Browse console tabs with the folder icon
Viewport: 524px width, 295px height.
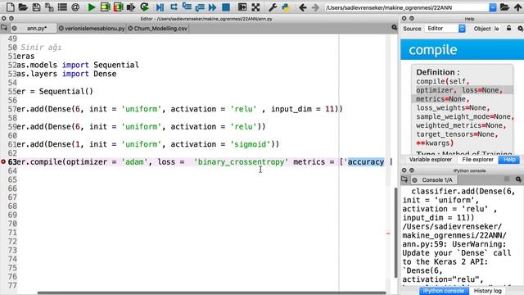coord(404,179)
